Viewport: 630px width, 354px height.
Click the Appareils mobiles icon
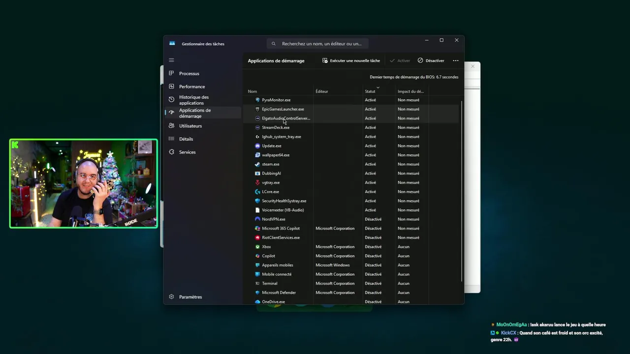(x=257, y=265)
